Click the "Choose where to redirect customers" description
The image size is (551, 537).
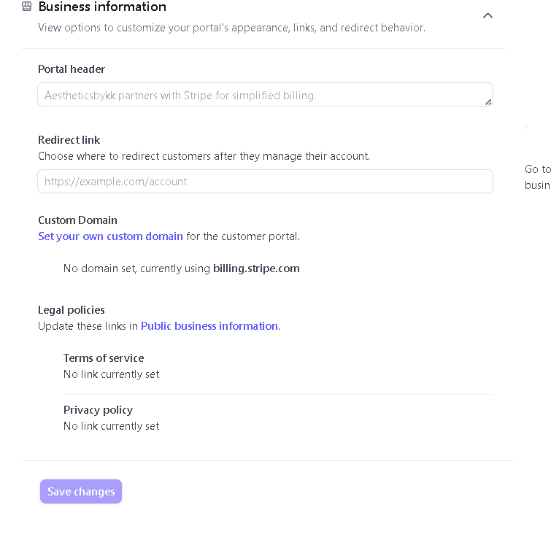[x=204, y=156]
